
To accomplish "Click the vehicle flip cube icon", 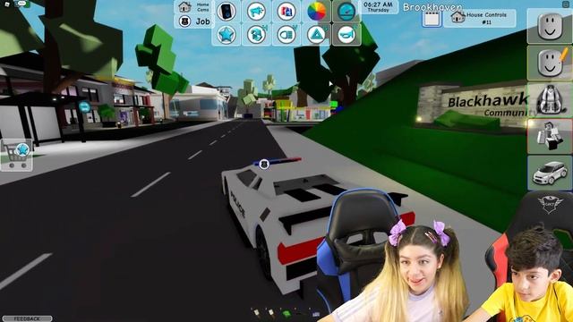I will point(256,35).
